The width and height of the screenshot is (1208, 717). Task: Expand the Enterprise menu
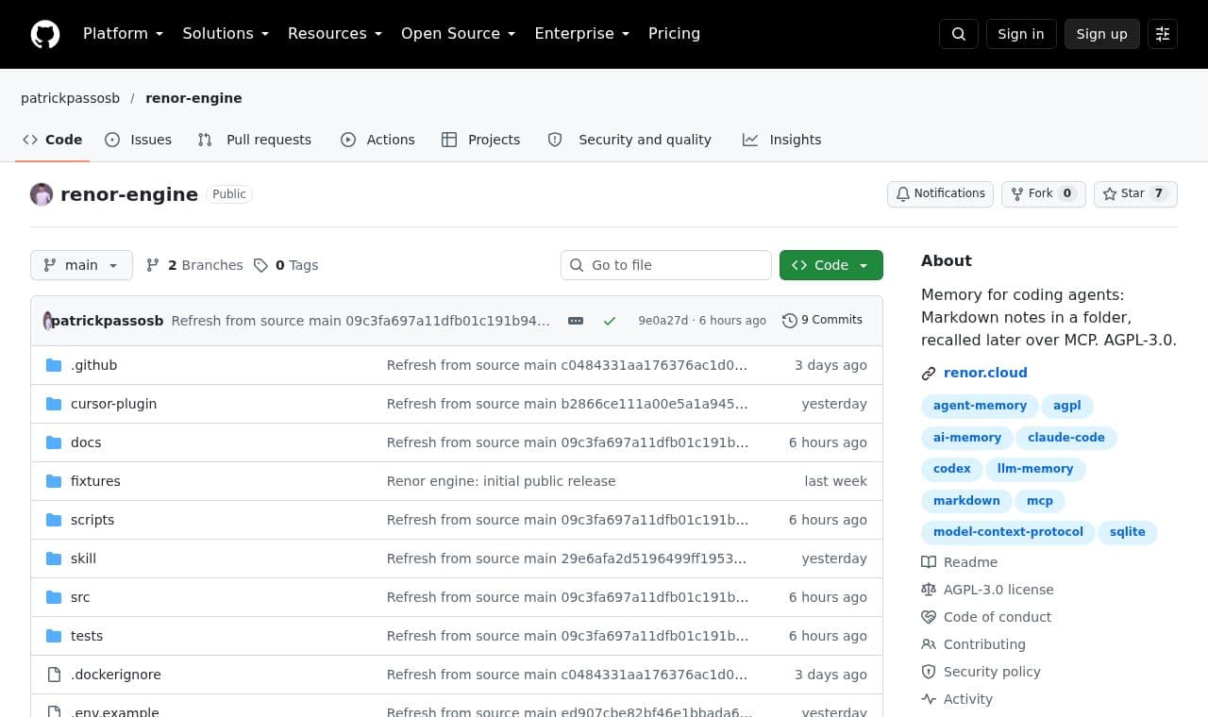point(582,34)
